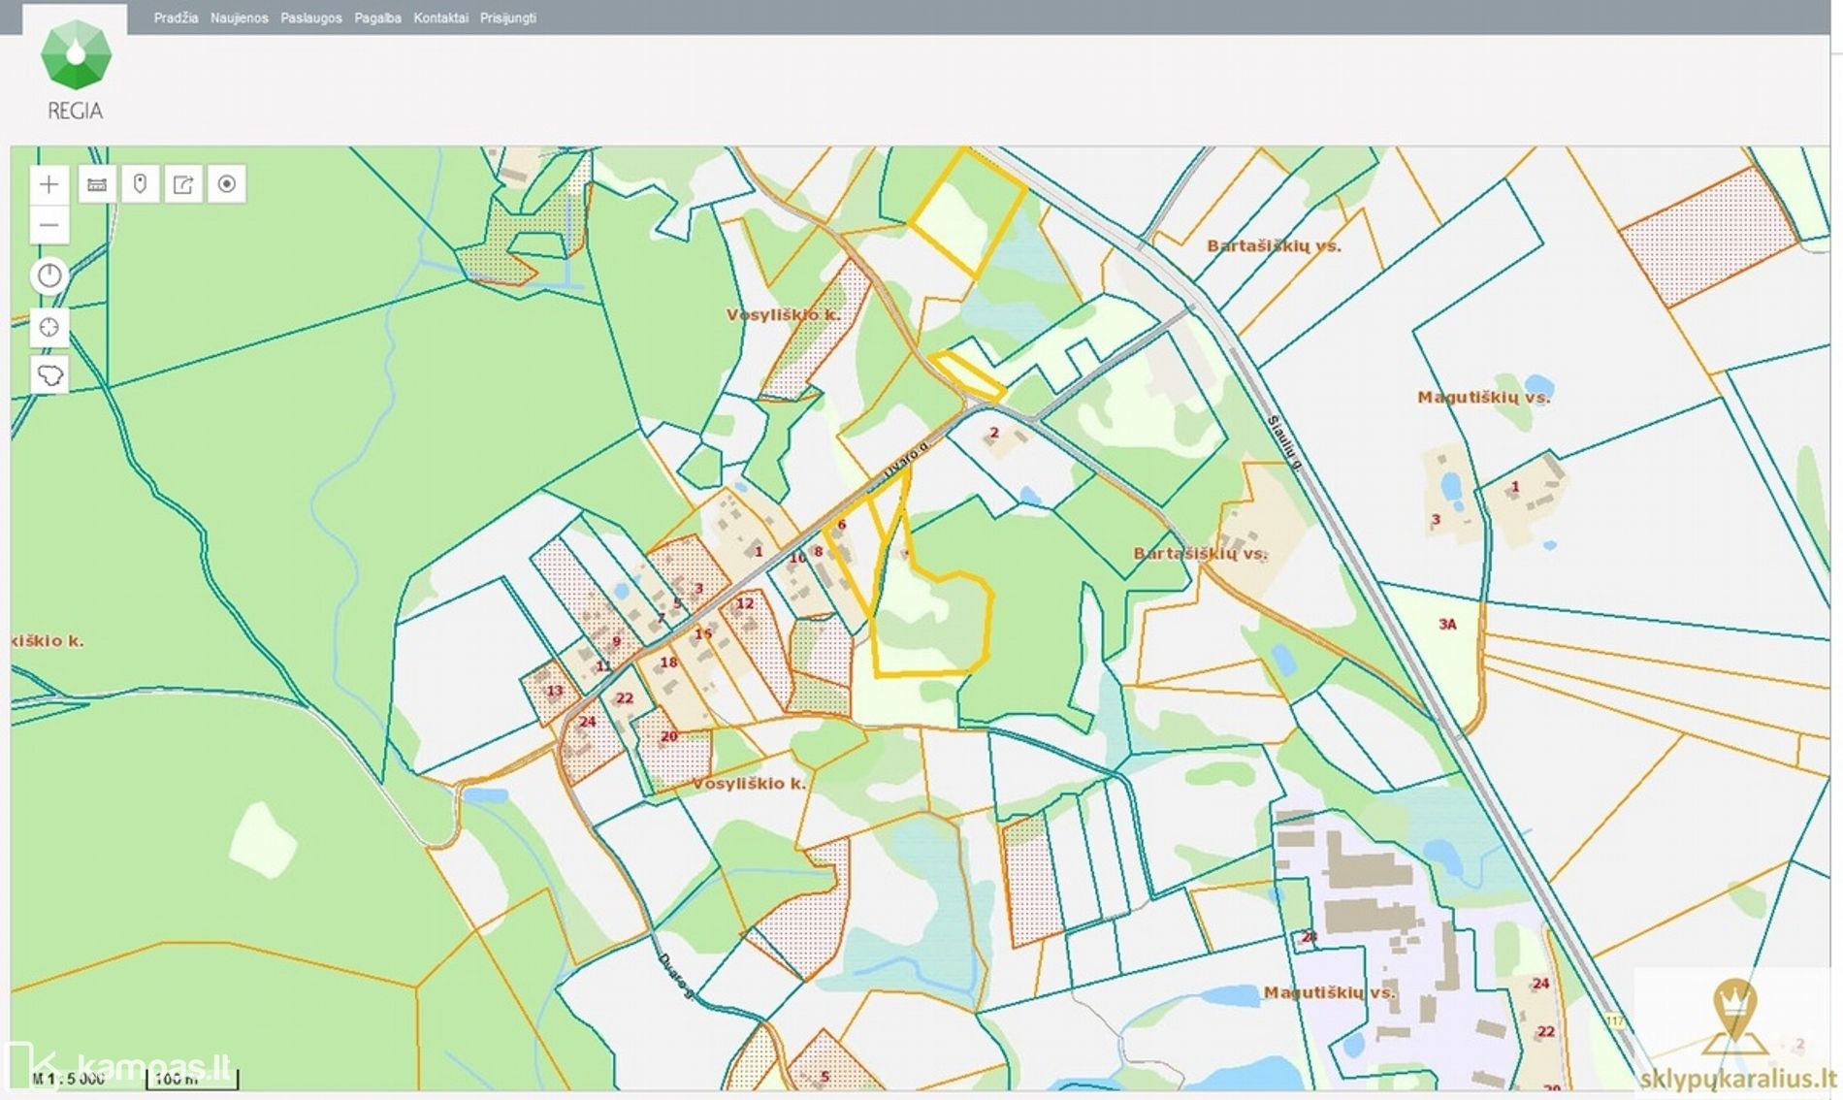
Task: Click Prisijungti to log in
Action: (x=507, y=17)
